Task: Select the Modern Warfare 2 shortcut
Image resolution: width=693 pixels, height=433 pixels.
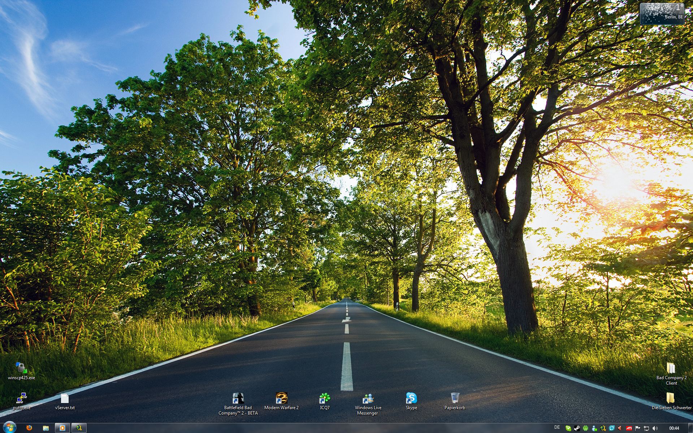Action: [281, 398]
